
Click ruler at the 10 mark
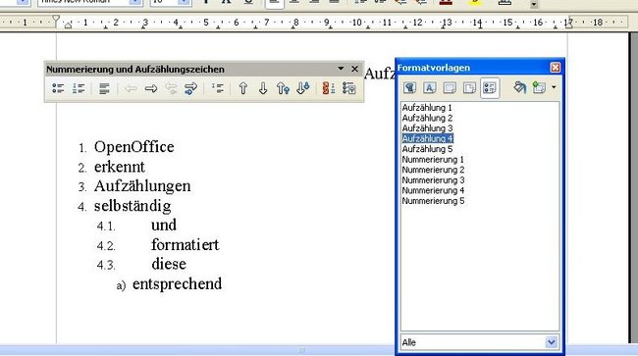click(357, 23)
